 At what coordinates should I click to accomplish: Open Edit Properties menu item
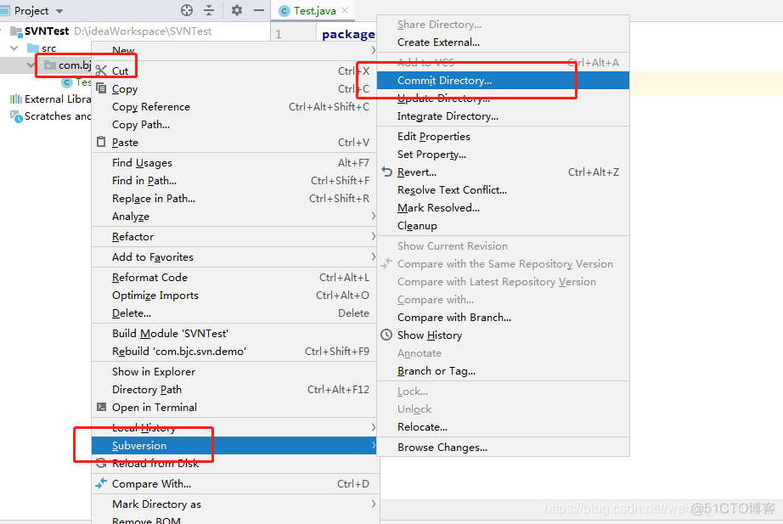tap(503, 137)
